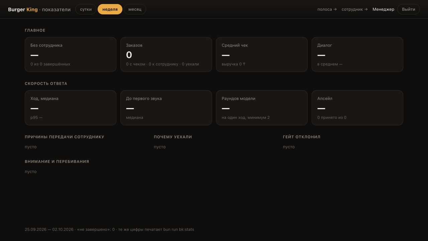Click heading «Гейт отклонил»
Image resolution: width=428 pixels, height=241 pixels.
302,137
